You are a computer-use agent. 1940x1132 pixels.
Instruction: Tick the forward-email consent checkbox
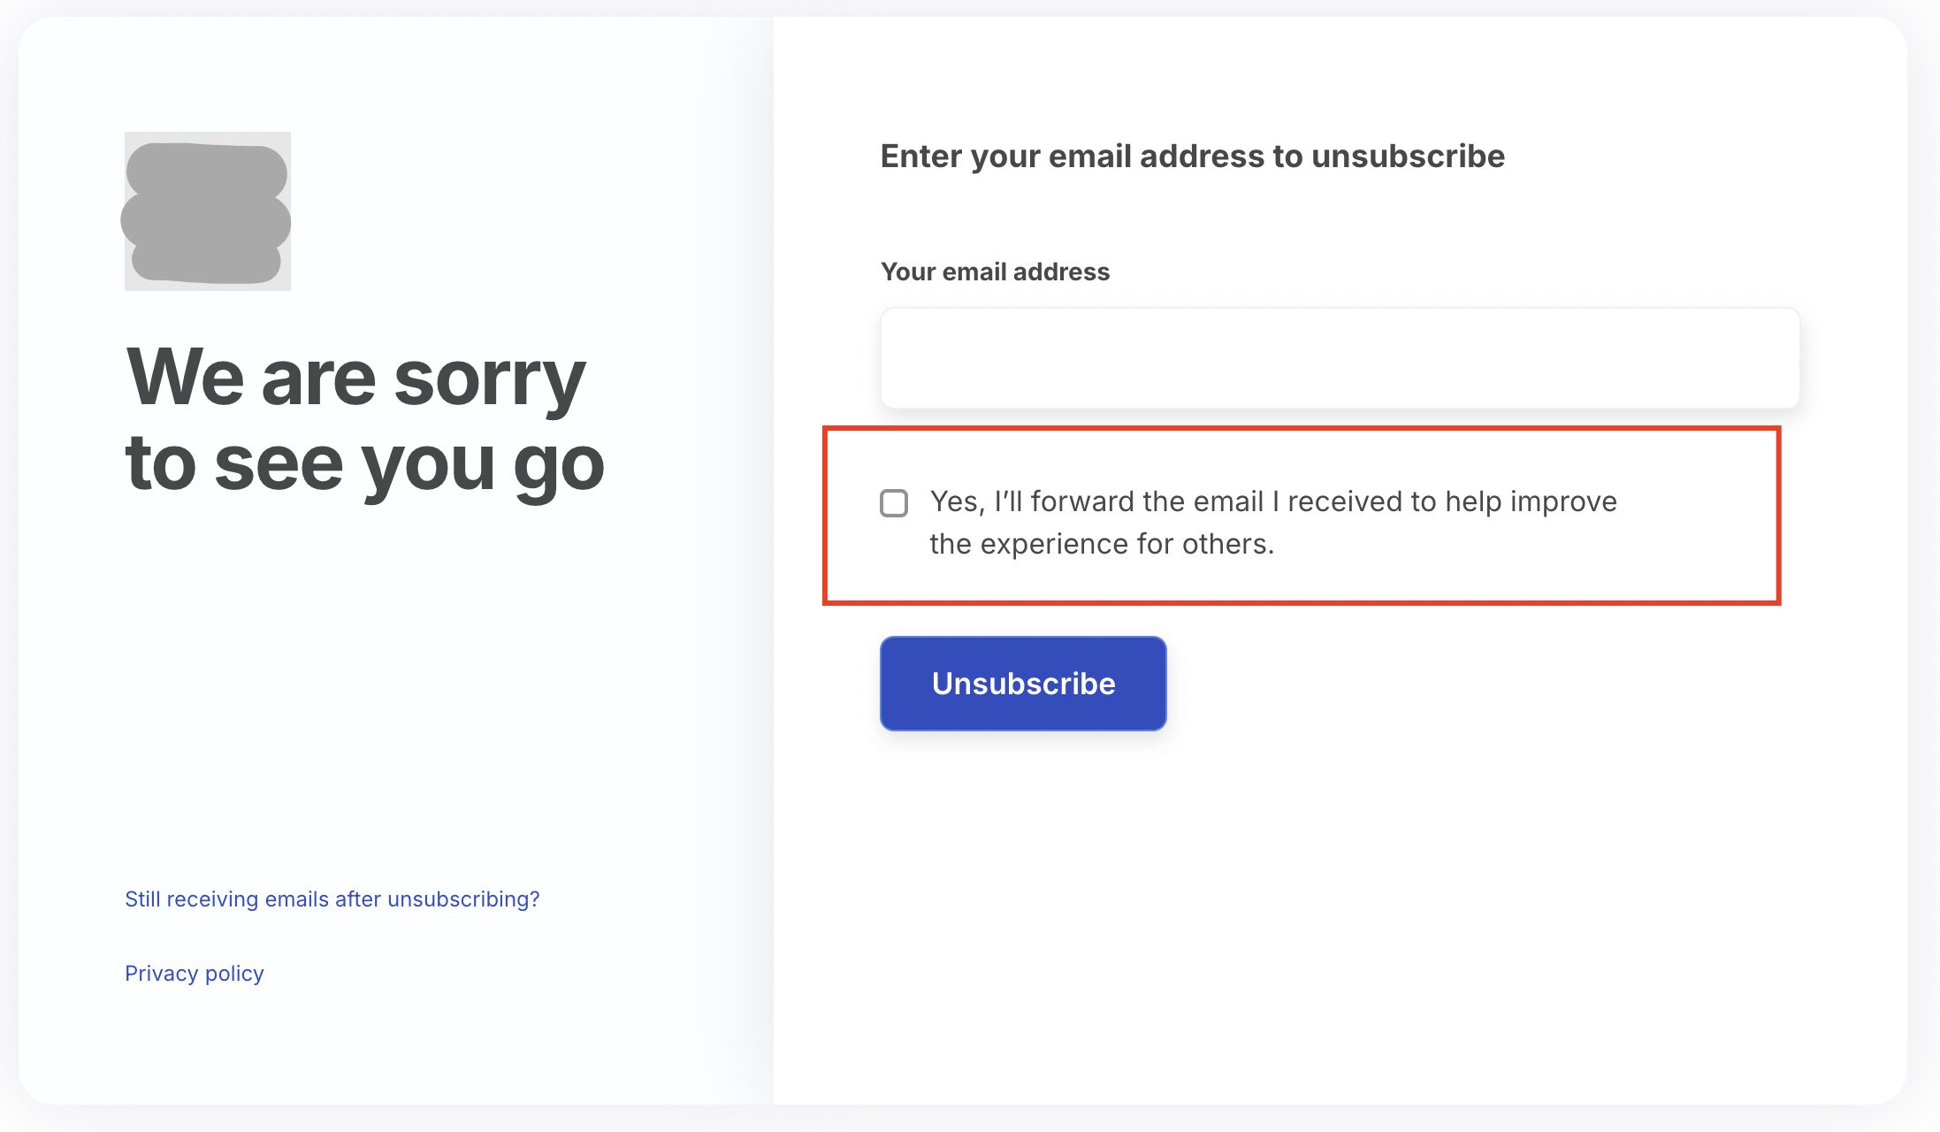pos(894,503)
